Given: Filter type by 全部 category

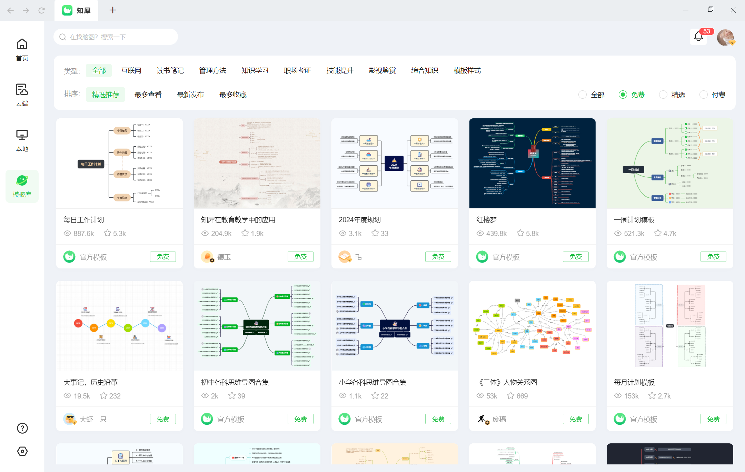Looking at the screenshot, I should pos(99,70).
